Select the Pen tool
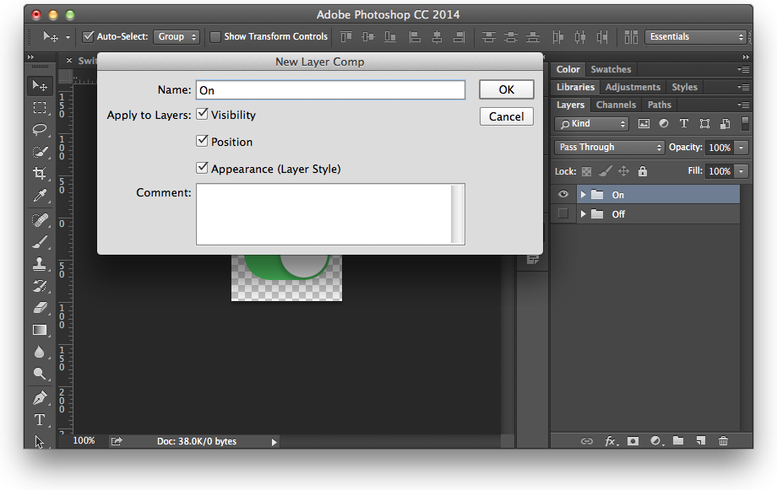 click(x=40, y=398)
